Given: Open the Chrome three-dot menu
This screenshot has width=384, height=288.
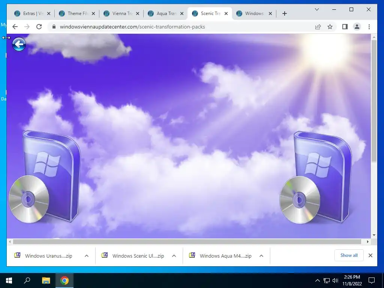Looking at the screenshot, I should click(369, 27).
